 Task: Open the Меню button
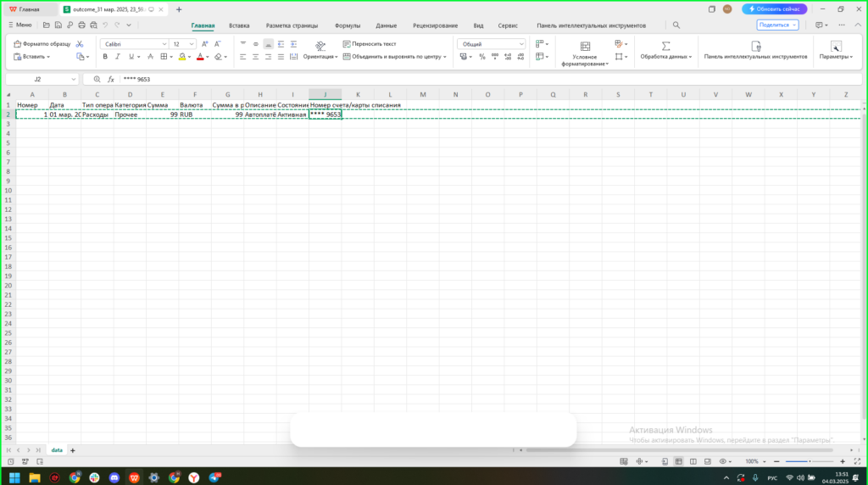pos(20,25)
